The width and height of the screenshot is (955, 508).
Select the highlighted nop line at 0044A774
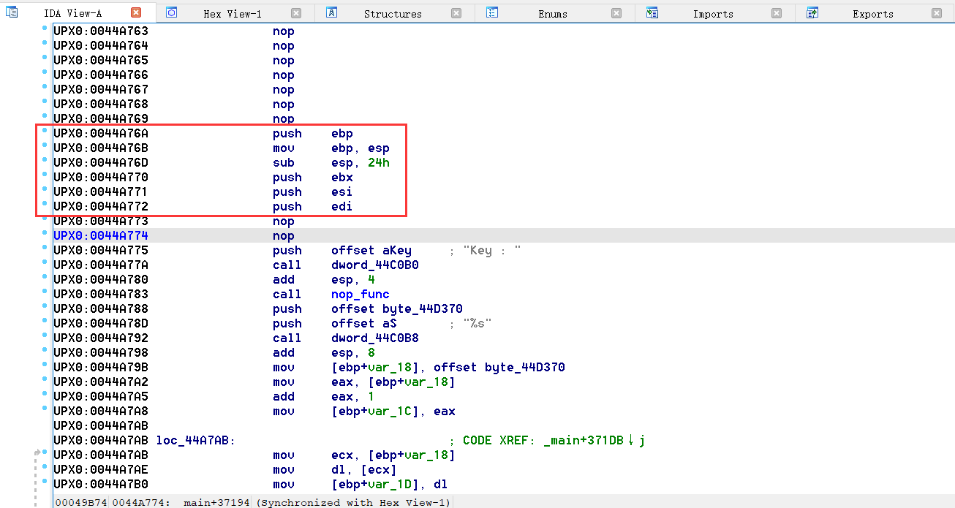pos(283,236)
